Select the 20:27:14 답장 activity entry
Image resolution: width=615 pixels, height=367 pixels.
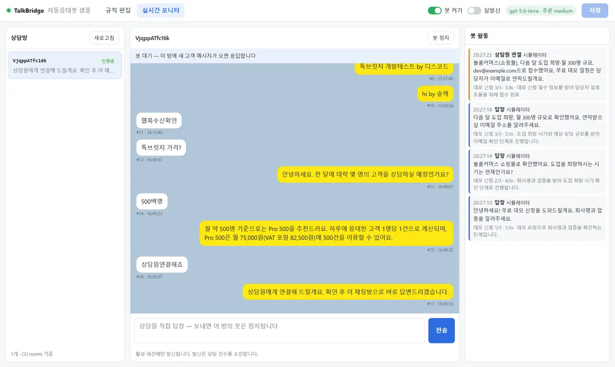coord(537,171)
